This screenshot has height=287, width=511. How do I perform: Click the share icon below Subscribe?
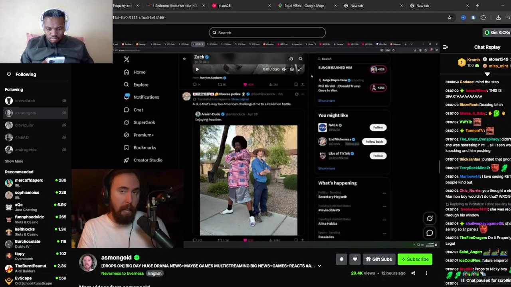pyautogui.click(x=413, y=273)
